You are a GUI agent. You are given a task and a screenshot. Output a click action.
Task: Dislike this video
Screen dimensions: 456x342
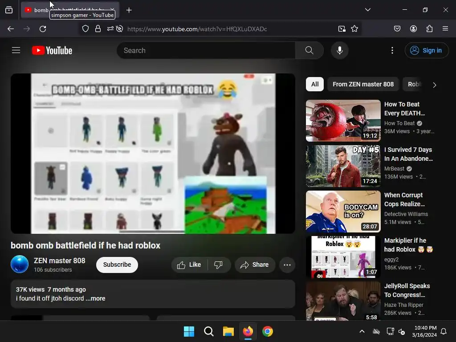pyautogui.click(x=218, y=265)
